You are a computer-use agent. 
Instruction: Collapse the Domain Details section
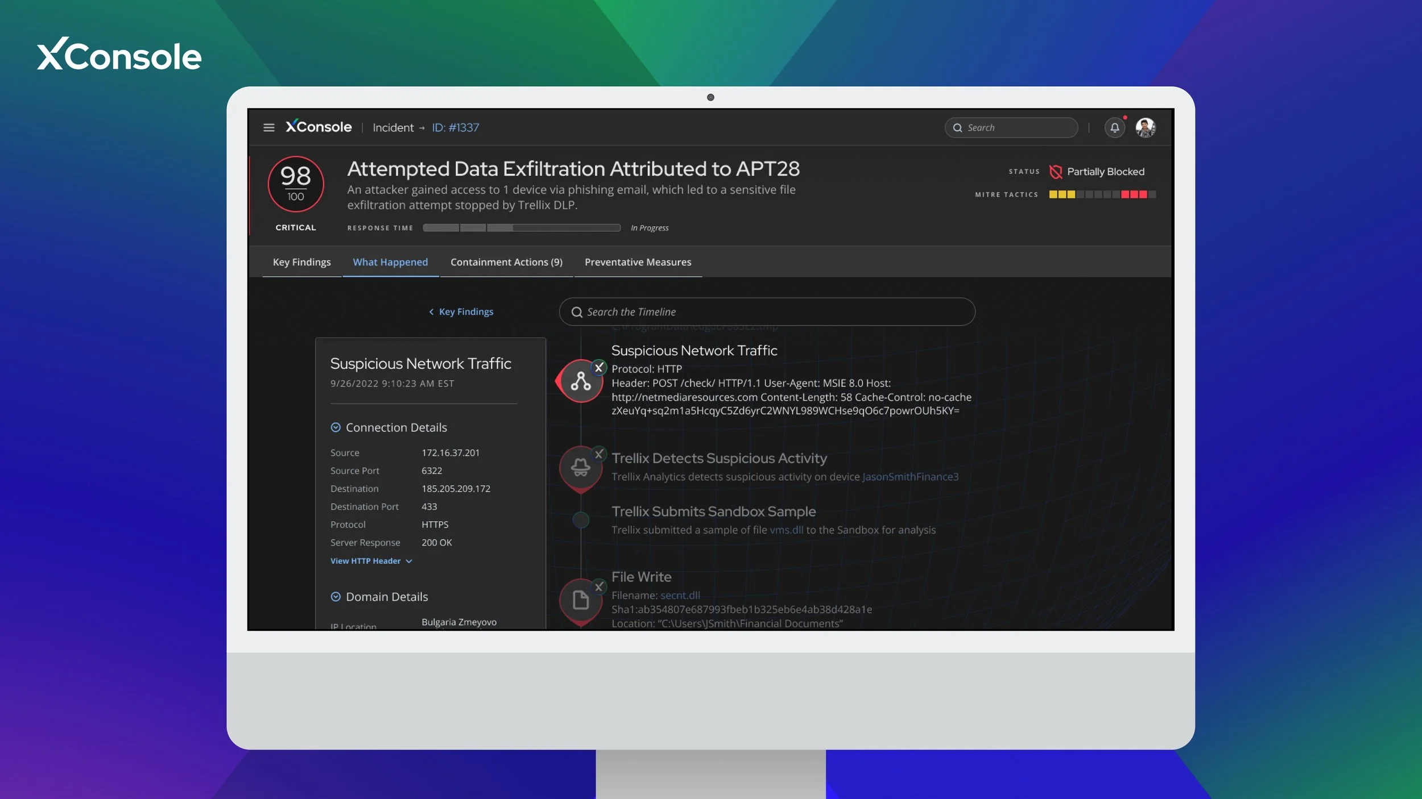336,597
